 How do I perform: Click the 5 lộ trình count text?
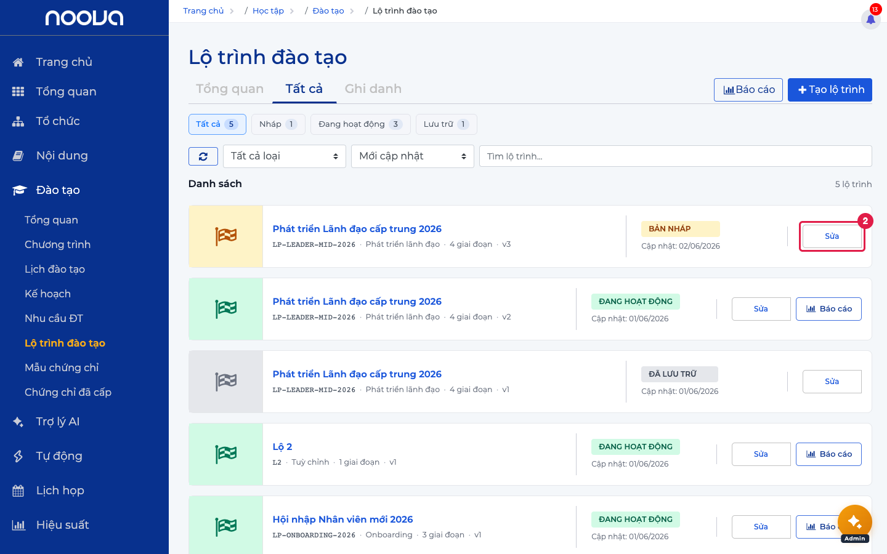coord(853,184)
